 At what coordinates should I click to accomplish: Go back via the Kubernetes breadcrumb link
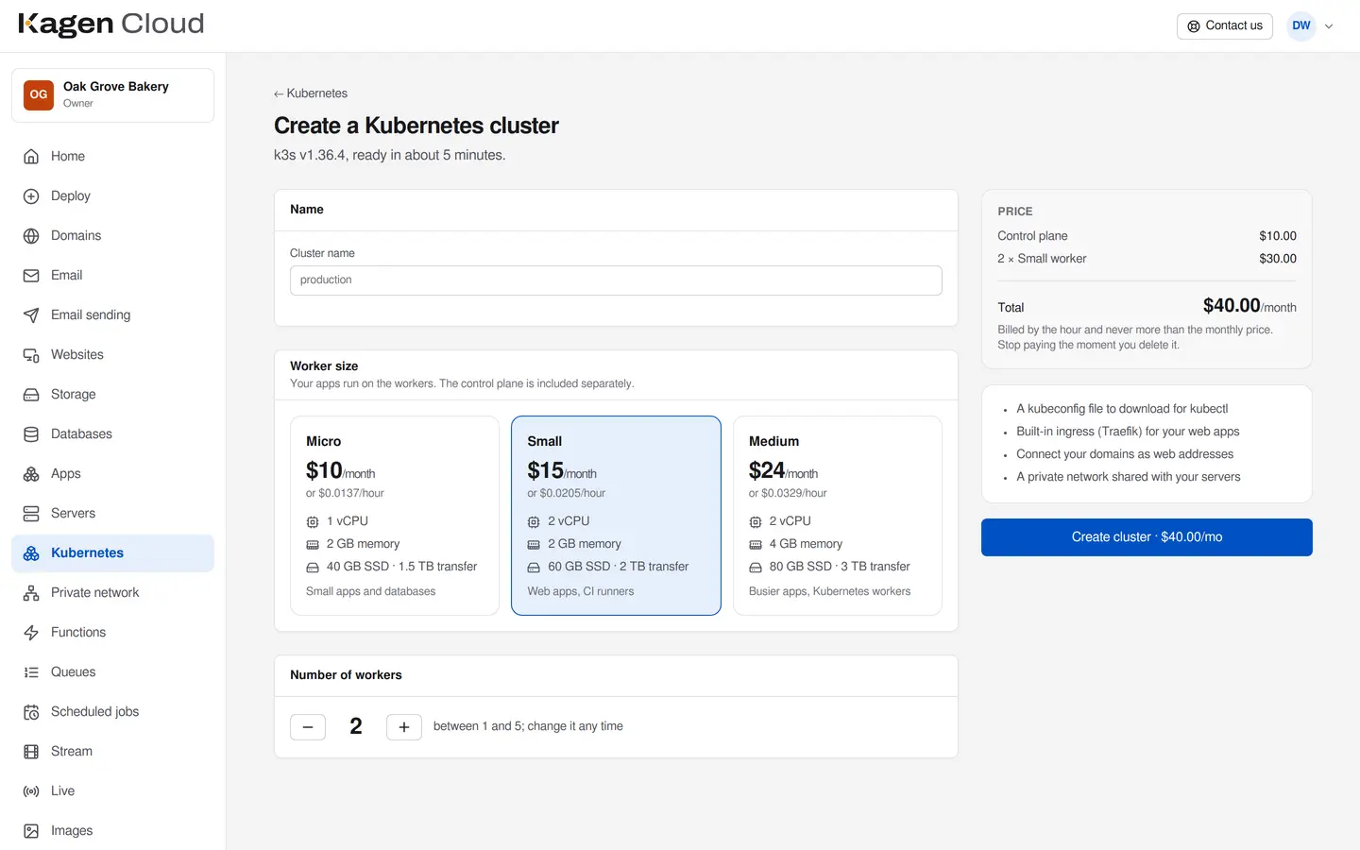pyautogui.click(x=311, y=93)
